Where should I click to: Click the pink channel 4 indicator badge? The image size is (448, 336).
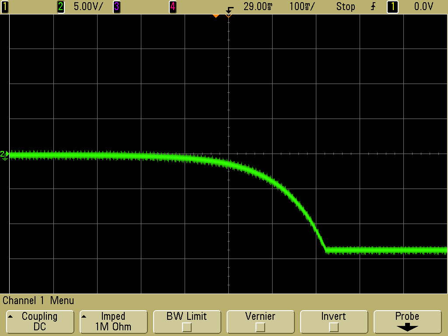(x=173, y=7)
